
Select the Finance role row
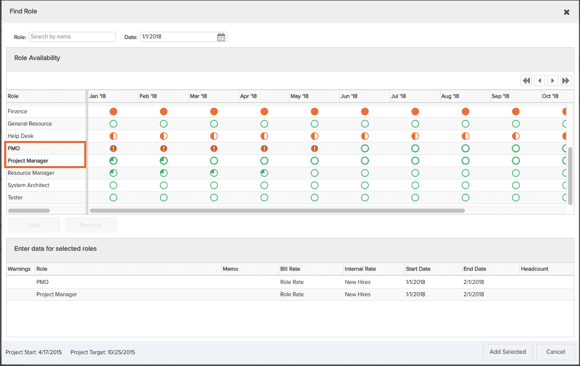click(46, 112)
